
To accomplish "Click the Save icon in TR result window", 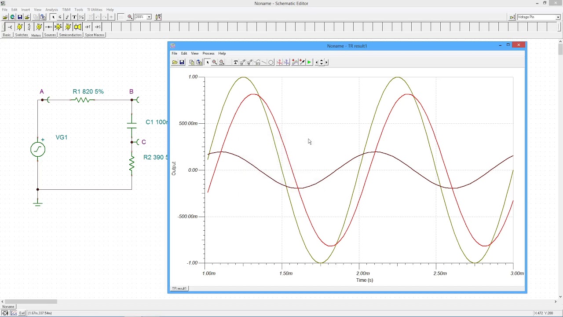I will 182,62.
